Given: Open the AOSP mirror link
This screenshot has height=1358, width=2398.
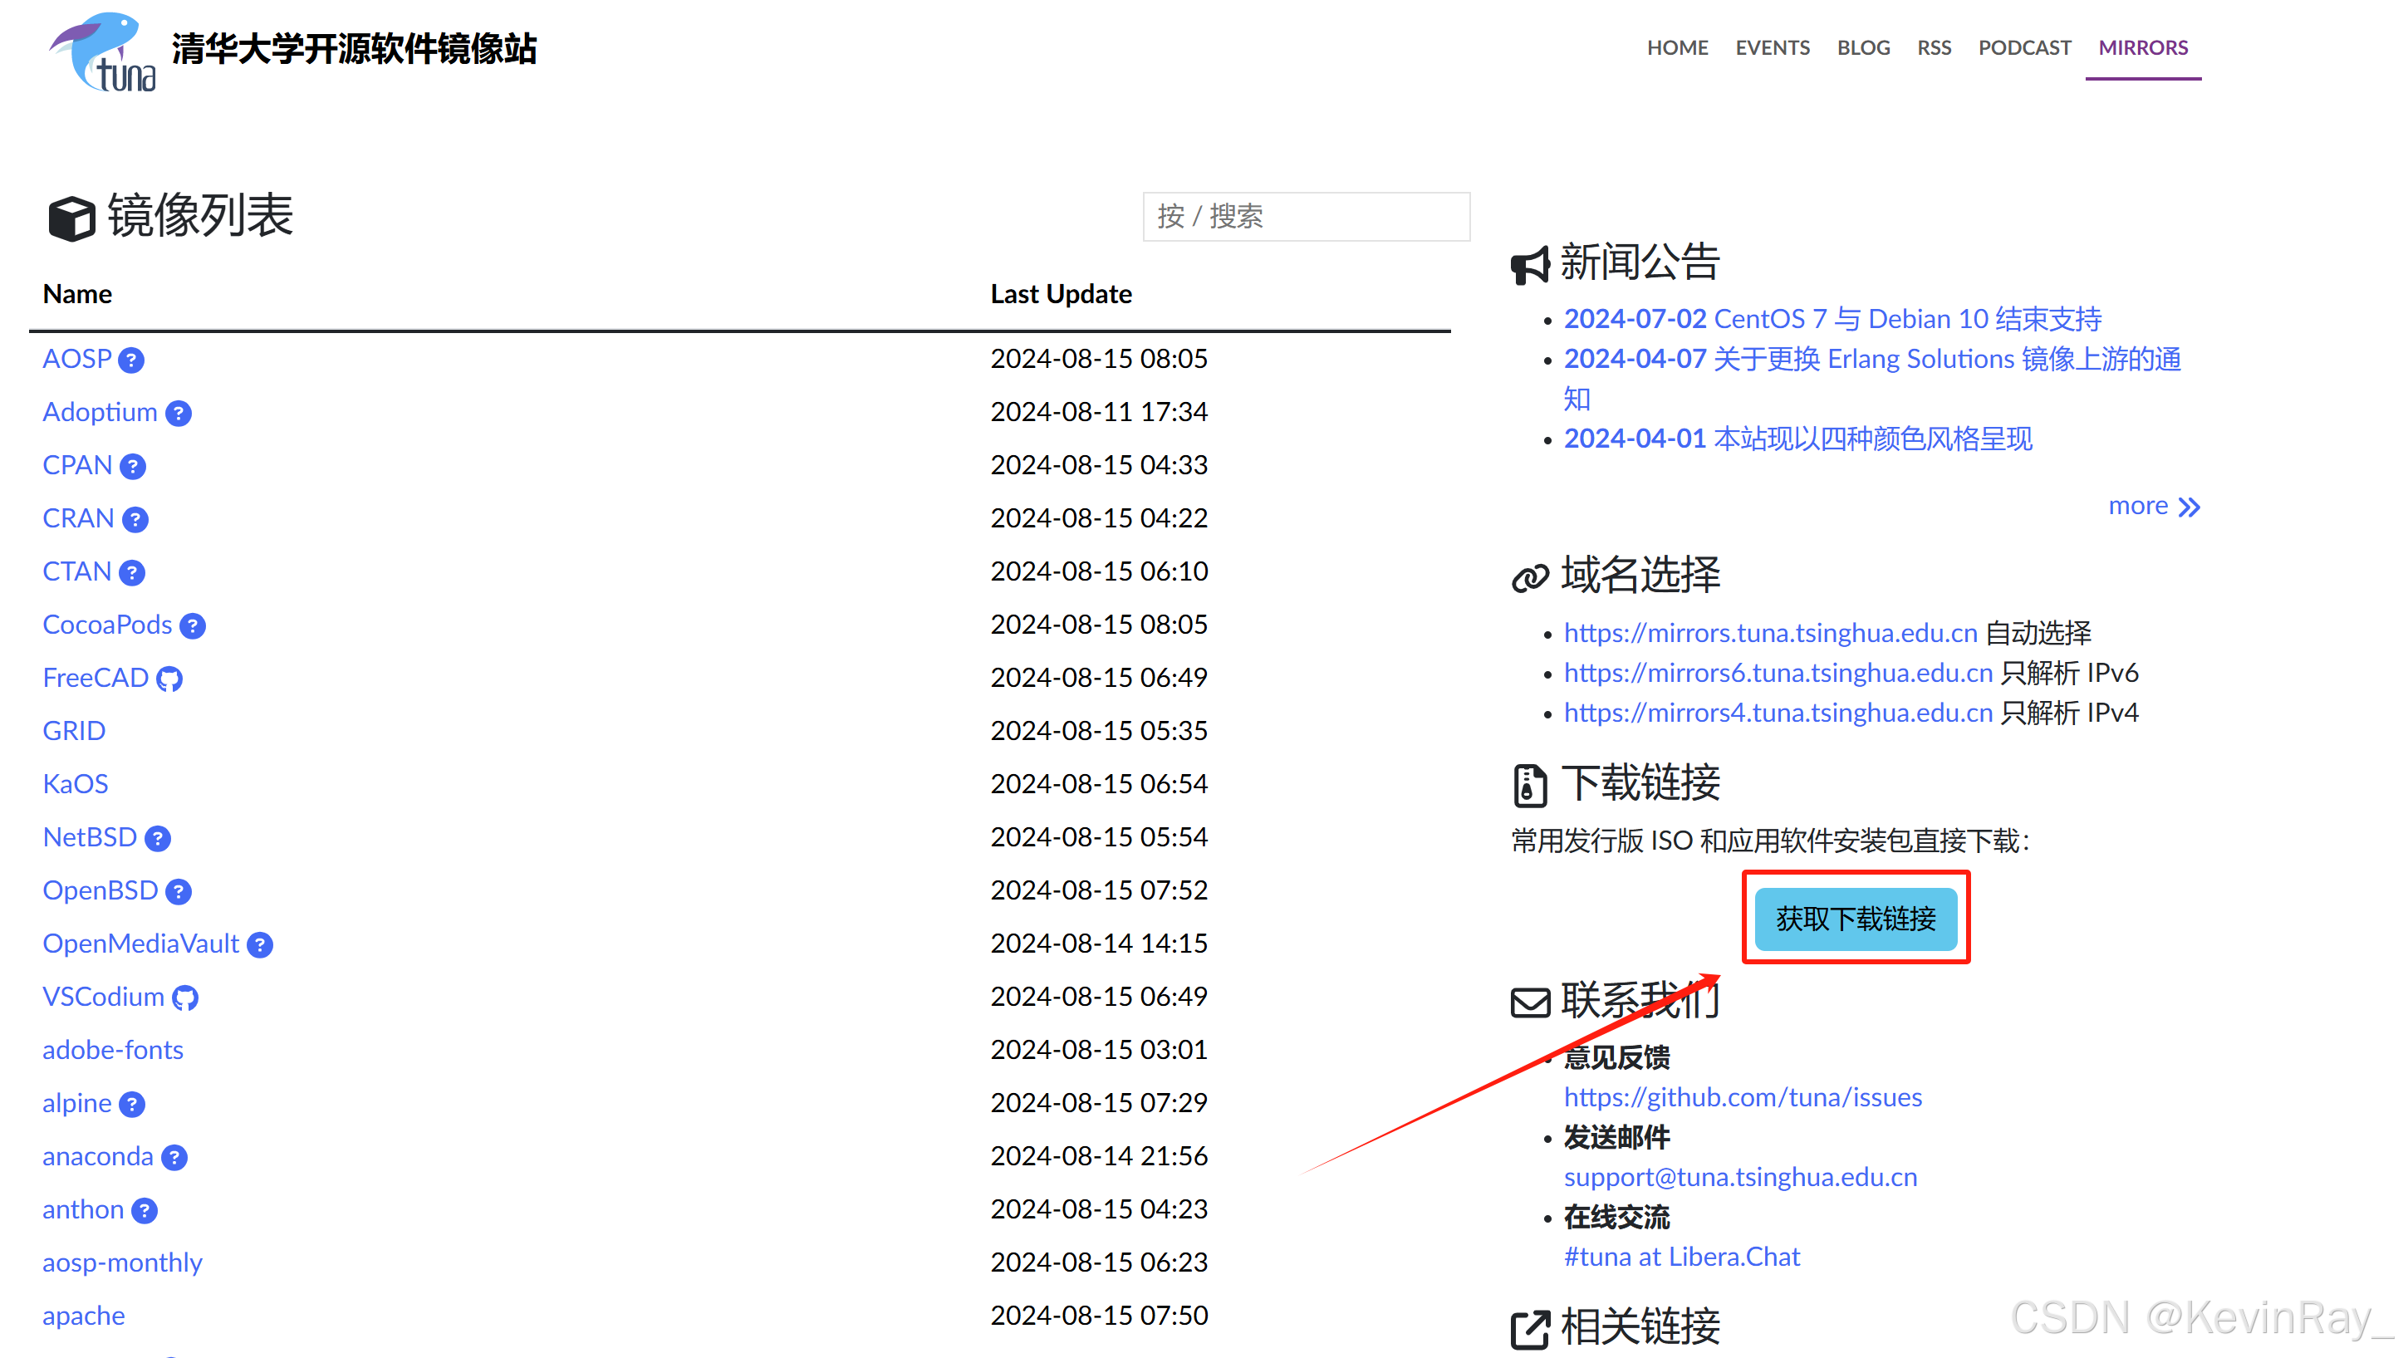Looking at the screenshot, I should [76, 358].
